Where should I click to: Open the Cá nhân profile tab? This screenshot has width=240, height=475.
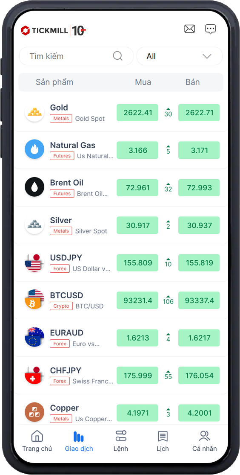pyautogui.click(x=205, y=441)
